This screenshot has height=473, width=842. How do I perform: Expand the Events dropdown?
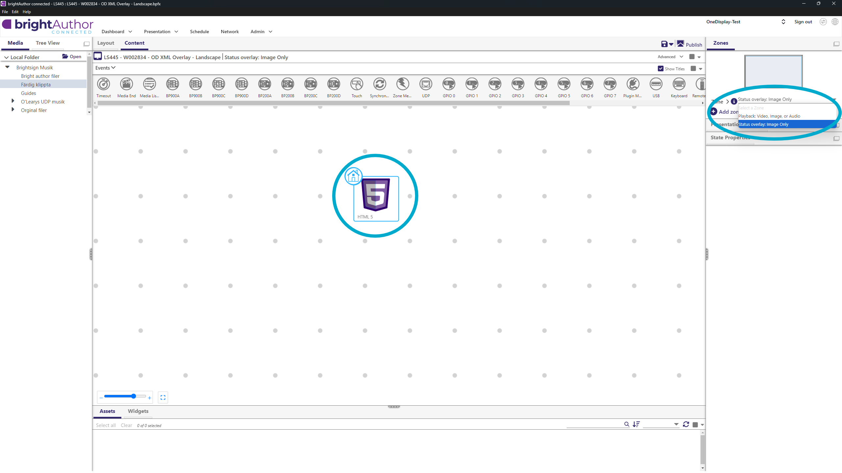(x=105, y=68)
